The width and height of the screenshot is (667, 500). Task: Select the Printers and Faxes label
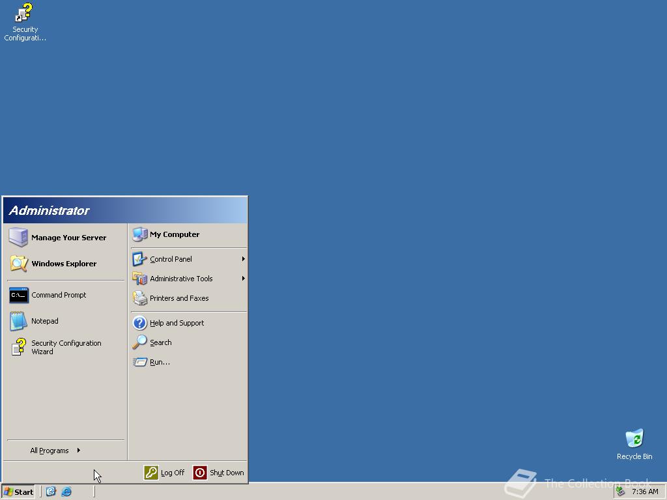(x=179, y=298)
